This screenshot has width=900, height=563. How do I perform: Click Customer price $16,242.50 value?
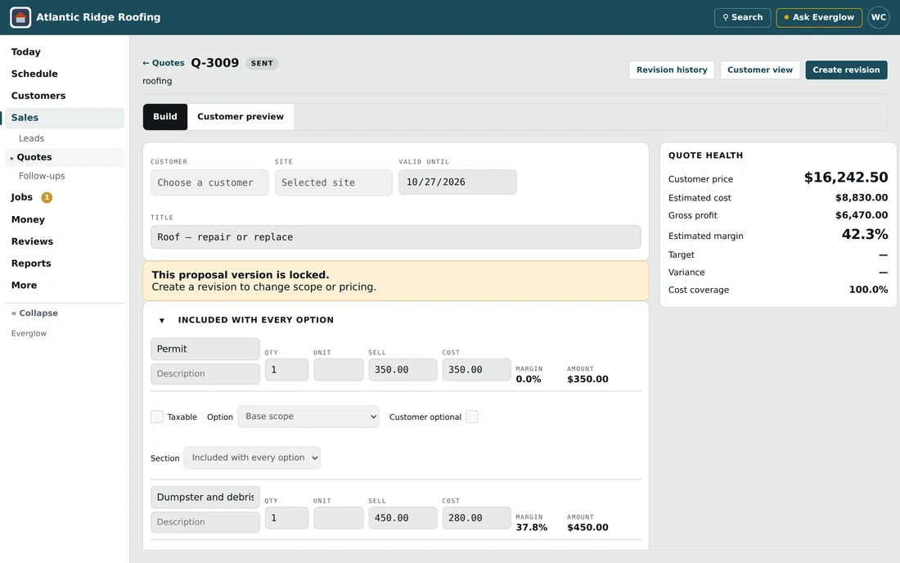click(x=845, y=178)
